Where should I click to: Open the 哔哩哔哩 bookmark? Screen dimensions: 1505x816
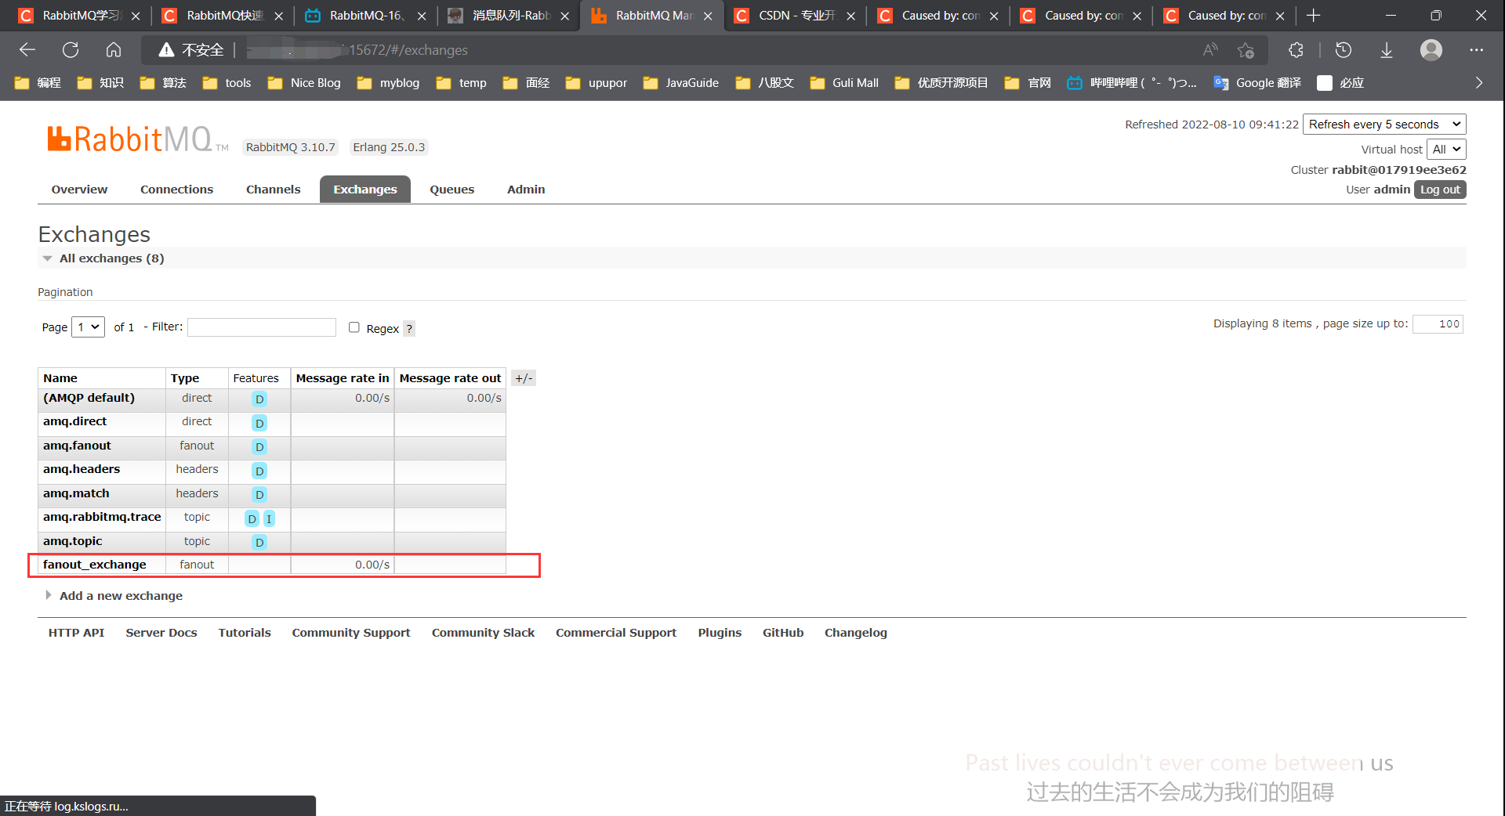tap(1132, 82)
